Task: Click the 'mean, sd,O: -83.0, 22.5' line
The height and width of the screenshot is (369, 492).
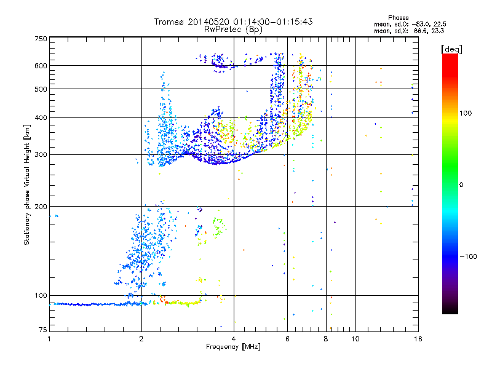Action: [x=410, y=24]
